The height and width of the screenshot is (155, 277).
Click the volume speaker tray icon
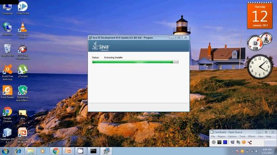click(257, 151)
